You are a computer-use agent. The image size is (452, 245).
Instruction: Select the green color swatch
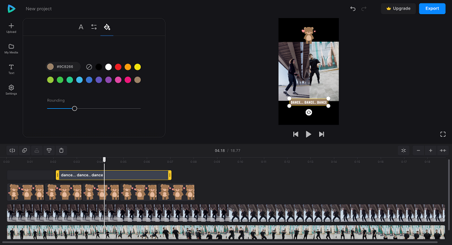coord(60,80)
